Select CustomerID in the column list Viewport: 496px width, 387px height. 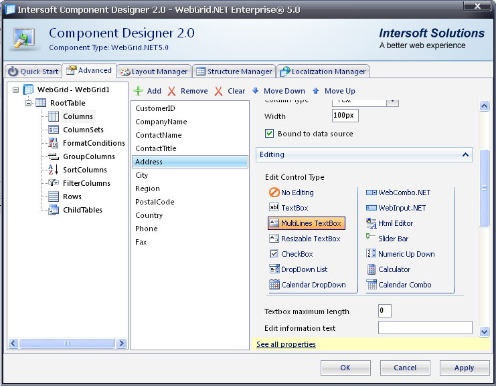click(x=190, y=108)
